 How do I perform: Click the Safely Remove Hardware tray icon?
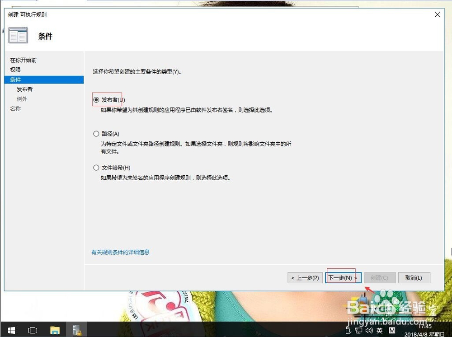(348, 330)
